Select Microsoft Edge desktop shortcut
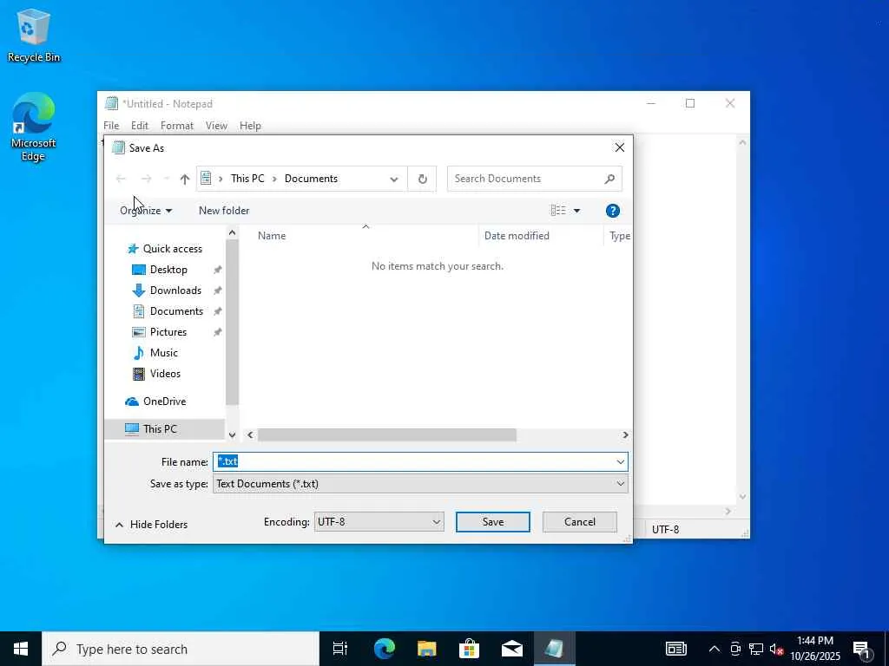The height and width of the screenshot is (666, 889). tap(34, 127)
